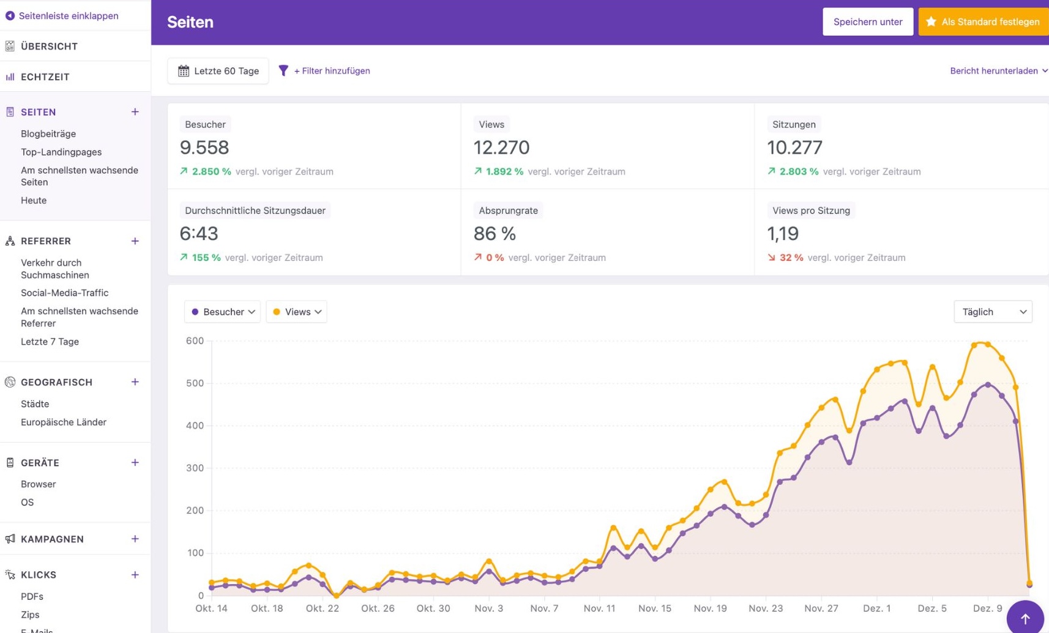Click the collapse sidebar arrow icon
Image resolution: width=1049 pixels, height=633 pixels.
point(10,16)
